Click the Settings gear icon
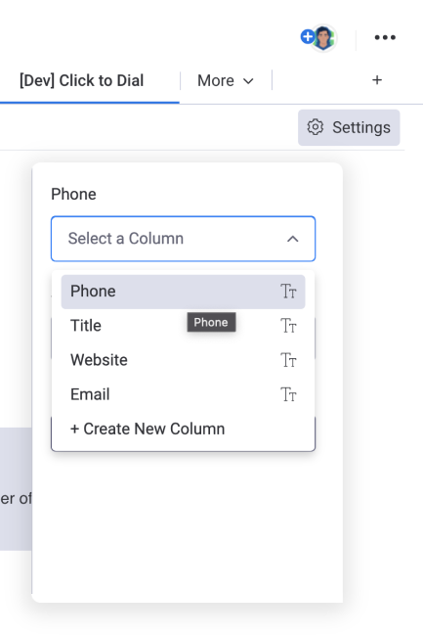Screen dimensions: 423x636 315,127
